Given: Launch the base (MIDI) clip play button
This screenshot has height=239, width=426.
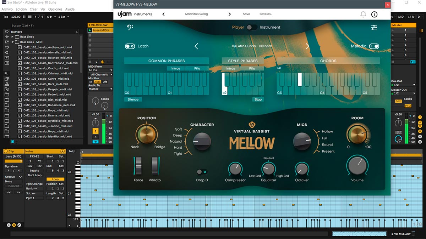Looking at the screenshot, I should pyautogui.click(x=90, y=30).
